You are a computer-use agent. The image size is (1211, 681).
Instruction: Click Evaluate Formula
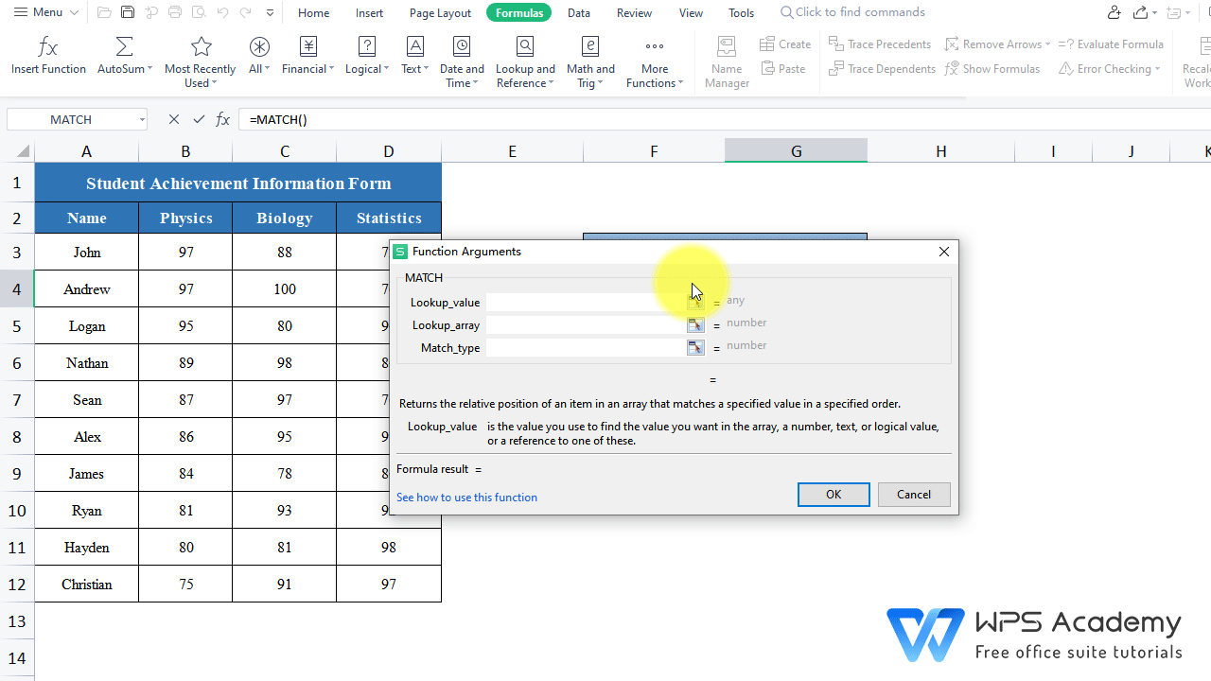click(1112, 44)
